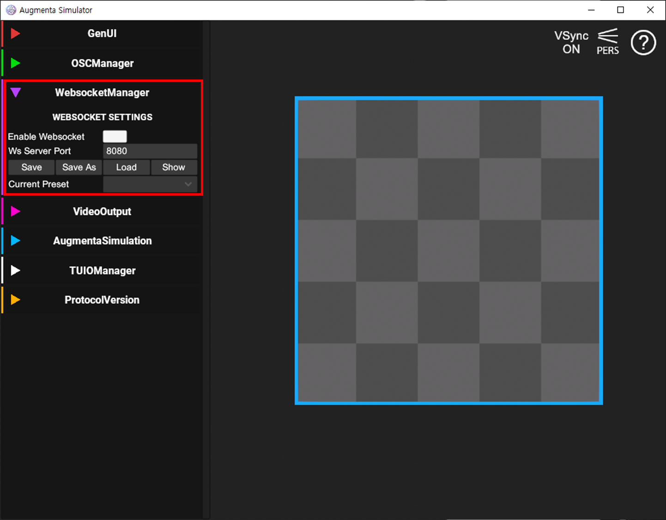Select the TUIOManager panel header

(x=102, y=270)
